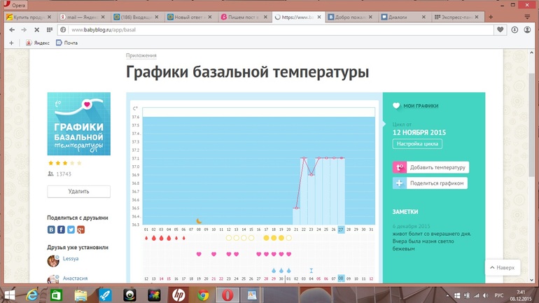Click Поделиться графиком button
This screenshot has height=303, width=539.
pos(430,183)
